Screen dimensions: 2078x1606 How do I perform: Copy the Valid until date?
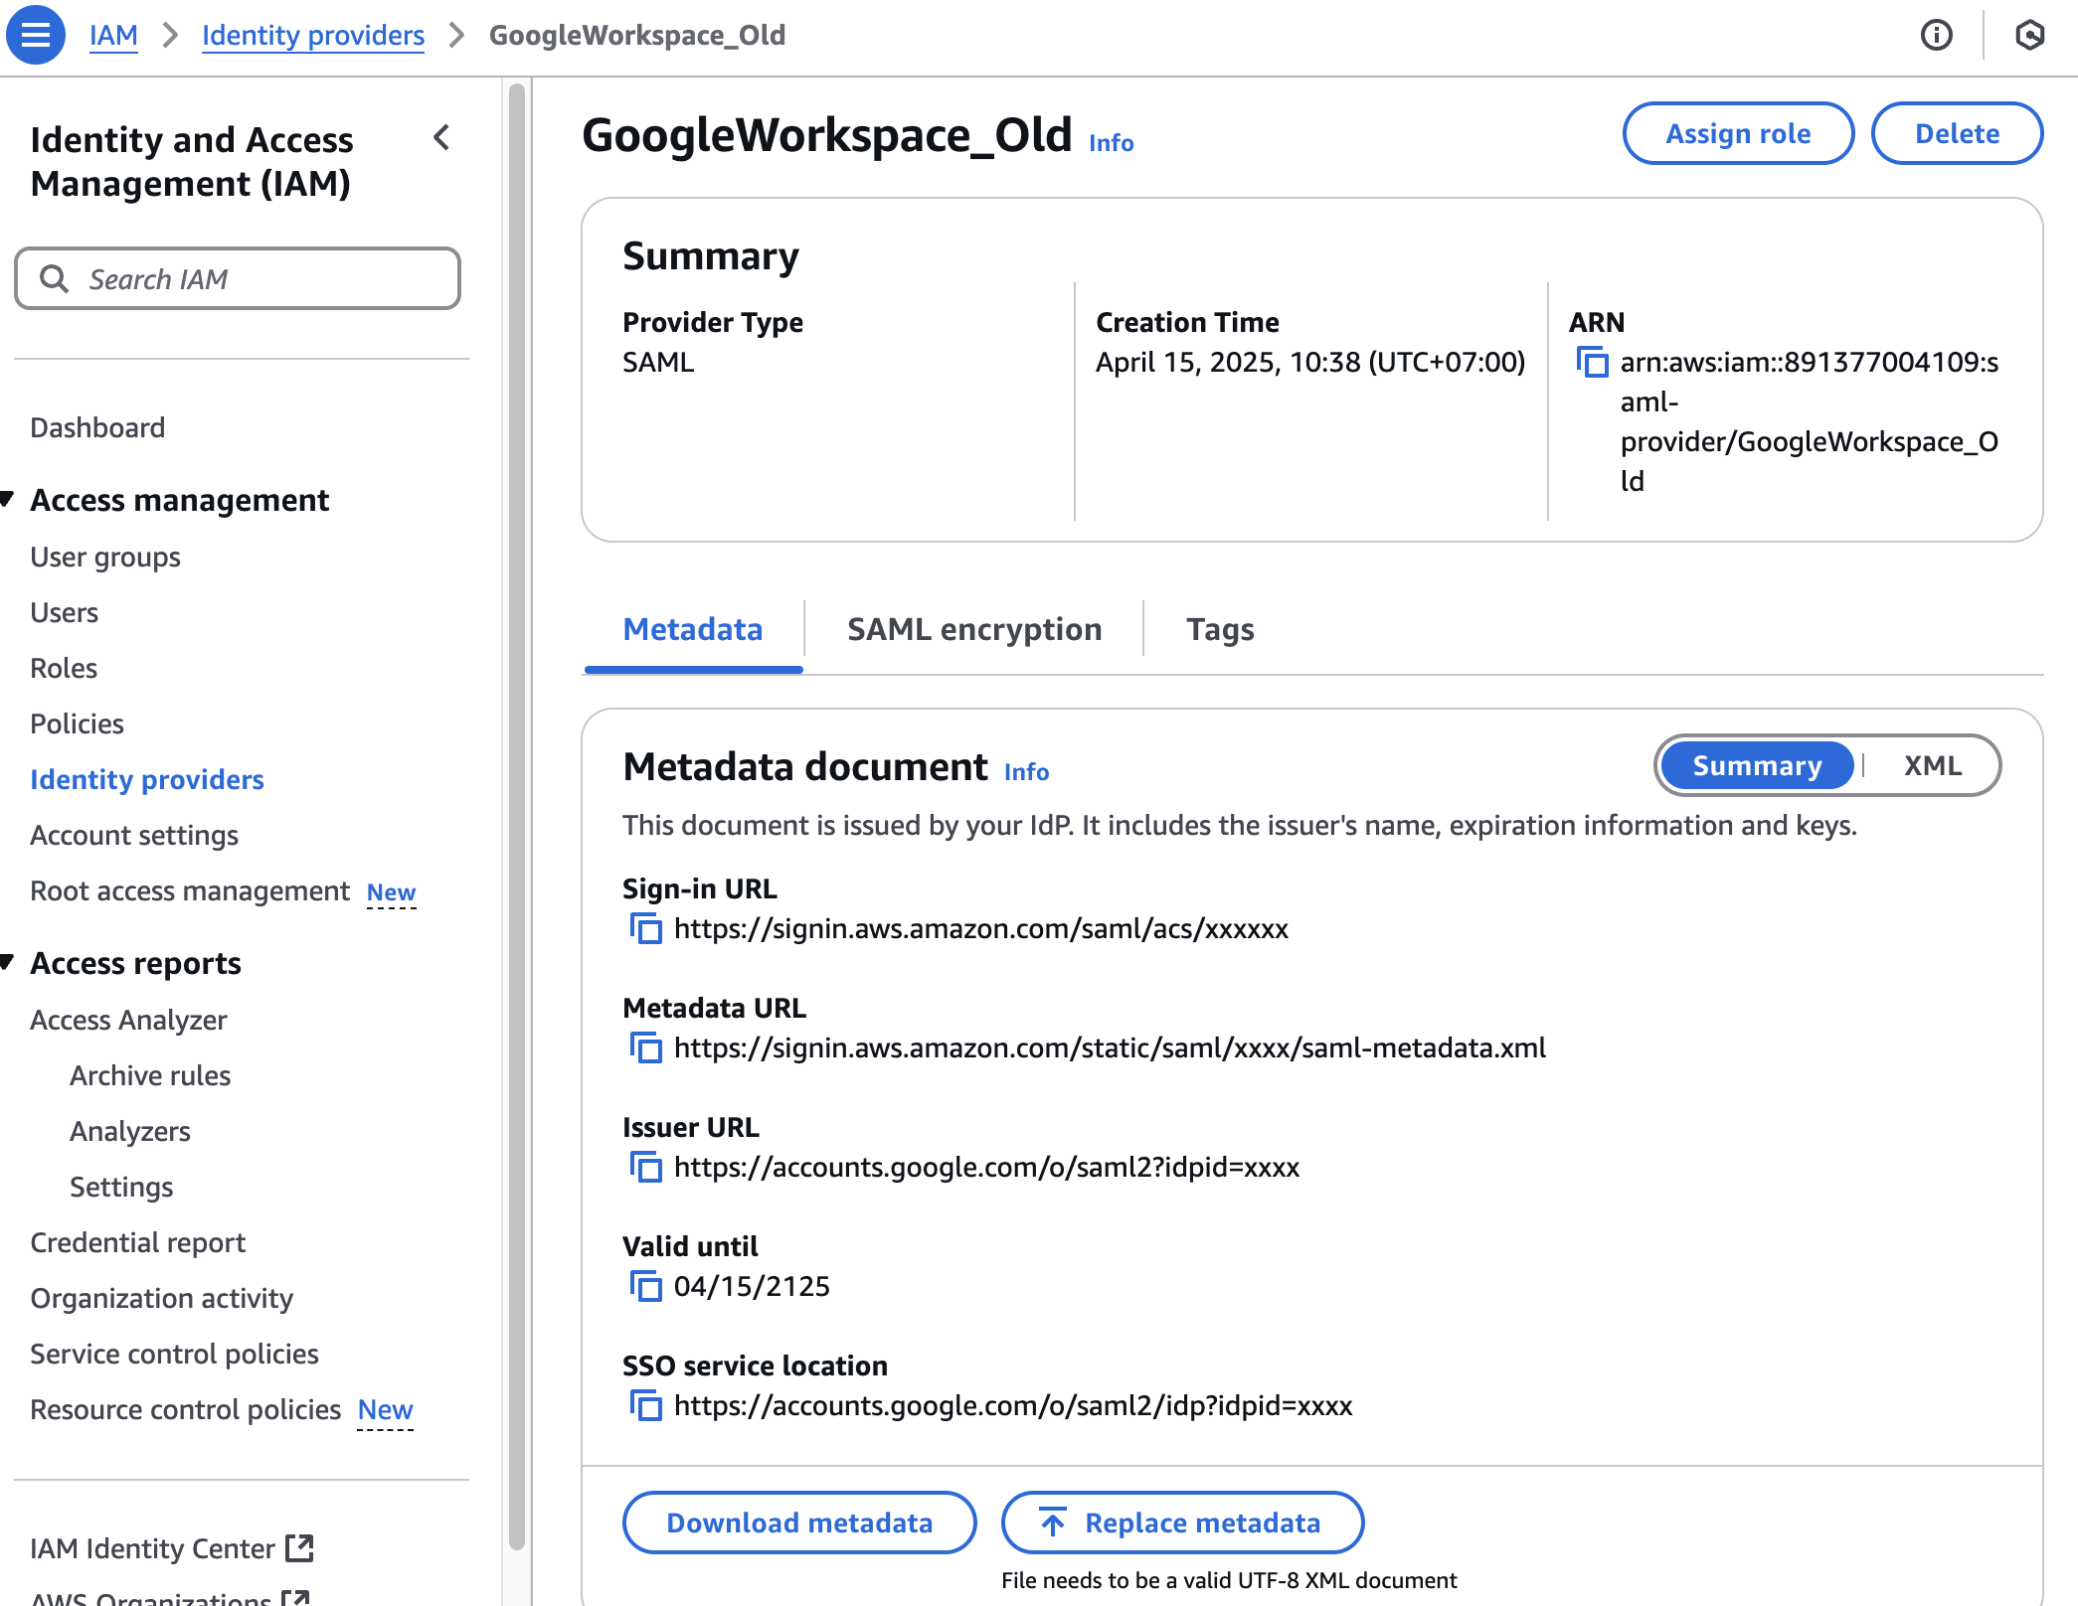pos(645,1287)
